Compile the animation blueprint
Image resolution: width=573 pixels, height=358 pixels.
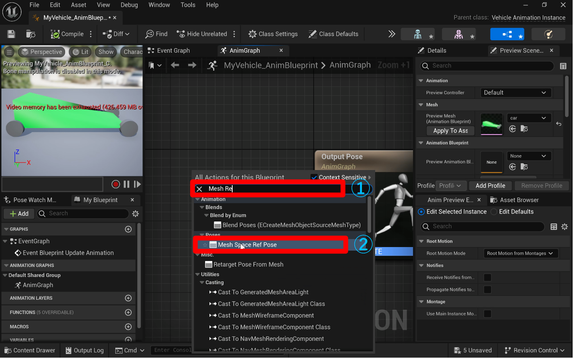[x=67, y=34]
